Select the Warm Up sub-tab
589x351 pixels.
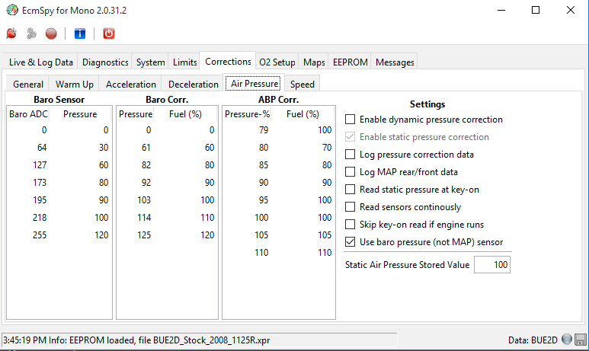74,85
